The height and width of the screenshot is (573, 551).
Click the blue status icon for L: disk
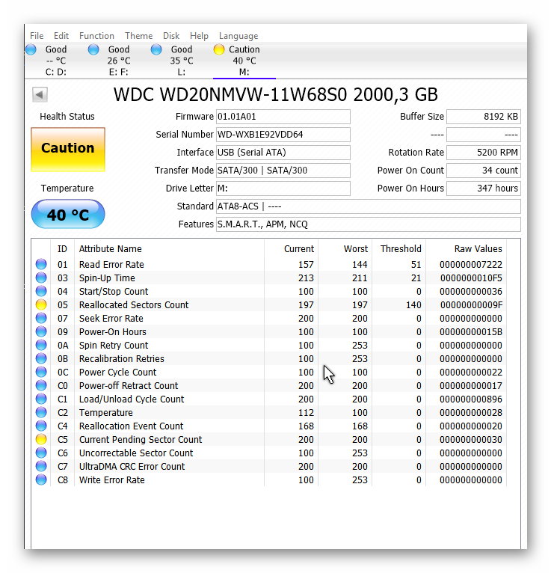pos(156,49)
